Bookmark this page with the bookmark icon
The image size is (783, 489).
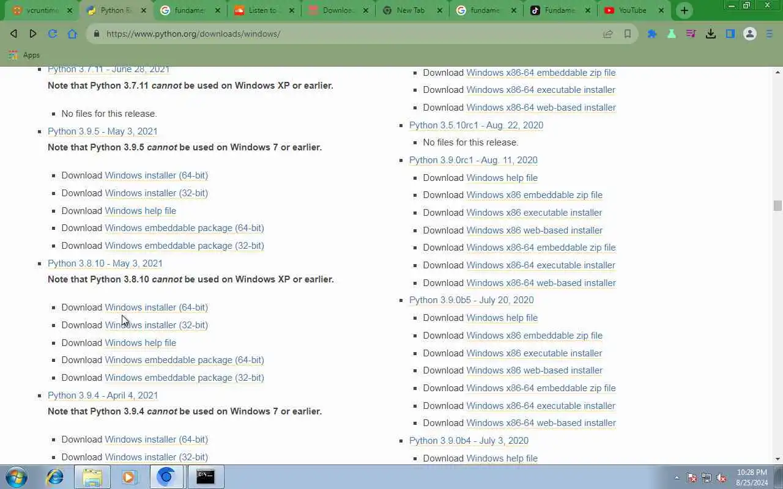(628, 34)
